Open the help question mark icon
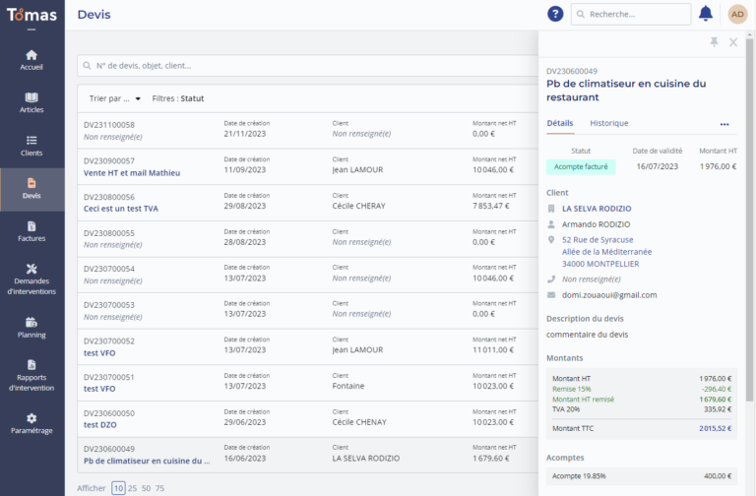The height and width of the screenshot is (496, 756). click(555, 14)
